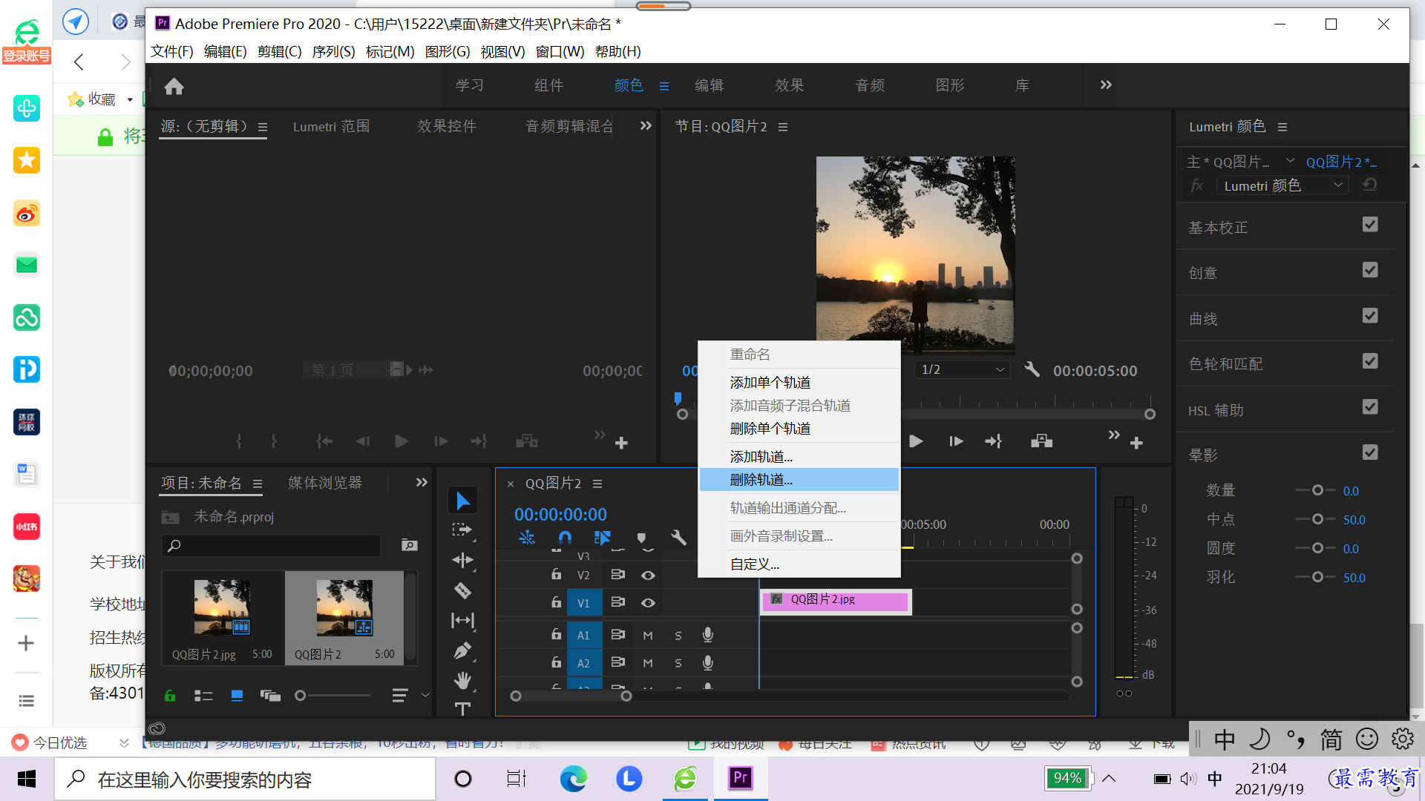Screen dimensions: 1425x801
Task: Step forward one frame in program monitor
Action: click(956, 441)
